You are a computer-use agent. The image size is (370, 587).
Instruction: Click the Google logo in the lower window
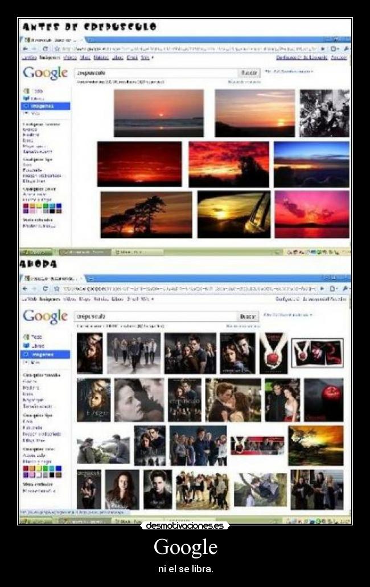coord(45,317)
